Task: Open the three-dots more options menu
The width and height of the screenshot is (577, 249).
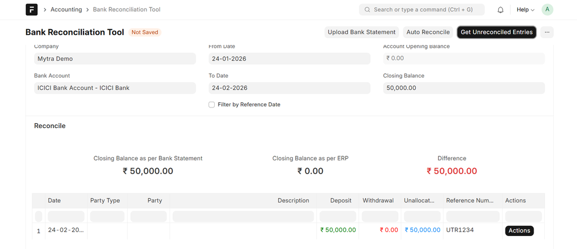Action: [x=547, y=32]
